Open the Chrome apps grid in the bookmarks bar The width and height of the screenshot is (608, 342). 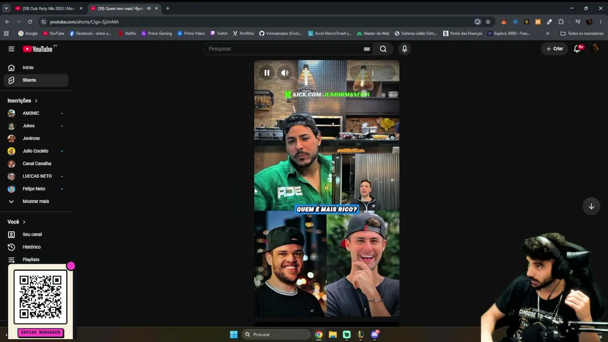click(x=6, y=33)
